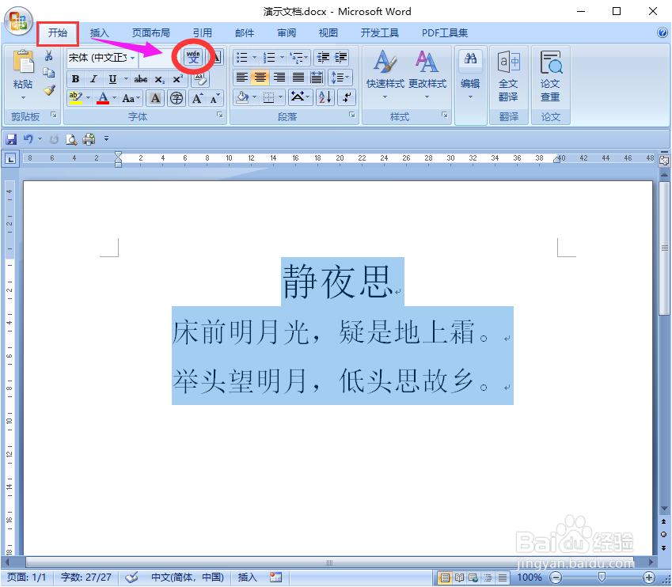Click the 100% zoom level control
Screen dimensions: 672x587
(x=529, y=577)
